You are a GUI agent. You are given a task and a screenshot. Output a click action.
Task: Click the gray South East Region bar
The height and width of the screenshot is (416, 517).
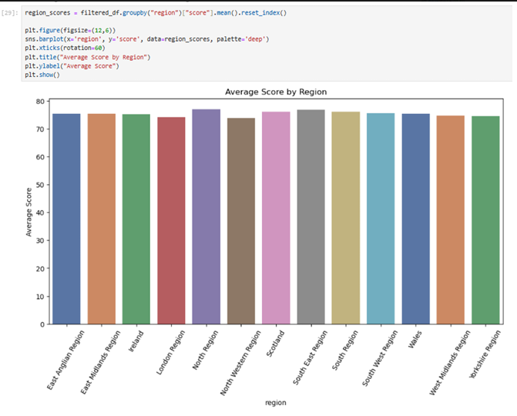pyautogui.click(x=311, y=217)
